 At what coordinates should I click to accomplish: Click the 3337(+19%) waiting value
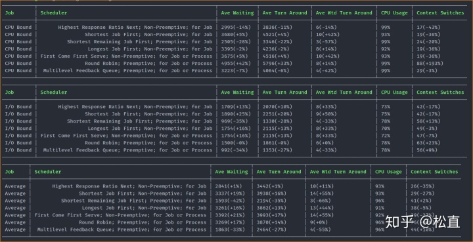[230, 193]
